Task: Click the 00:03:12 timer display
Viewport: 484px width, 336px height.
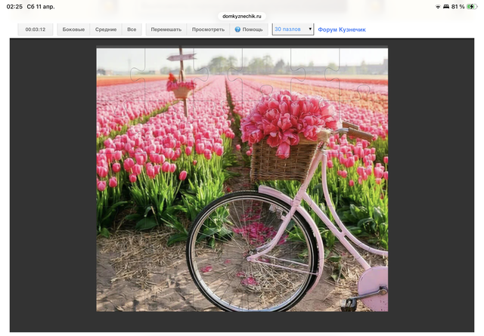Action: pyautogui.click(x=36, y=29)
